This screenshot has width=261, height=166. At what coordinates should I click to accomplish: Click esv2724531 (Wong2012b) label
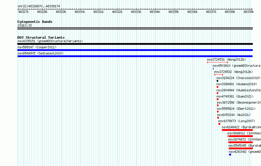(226, 59)
